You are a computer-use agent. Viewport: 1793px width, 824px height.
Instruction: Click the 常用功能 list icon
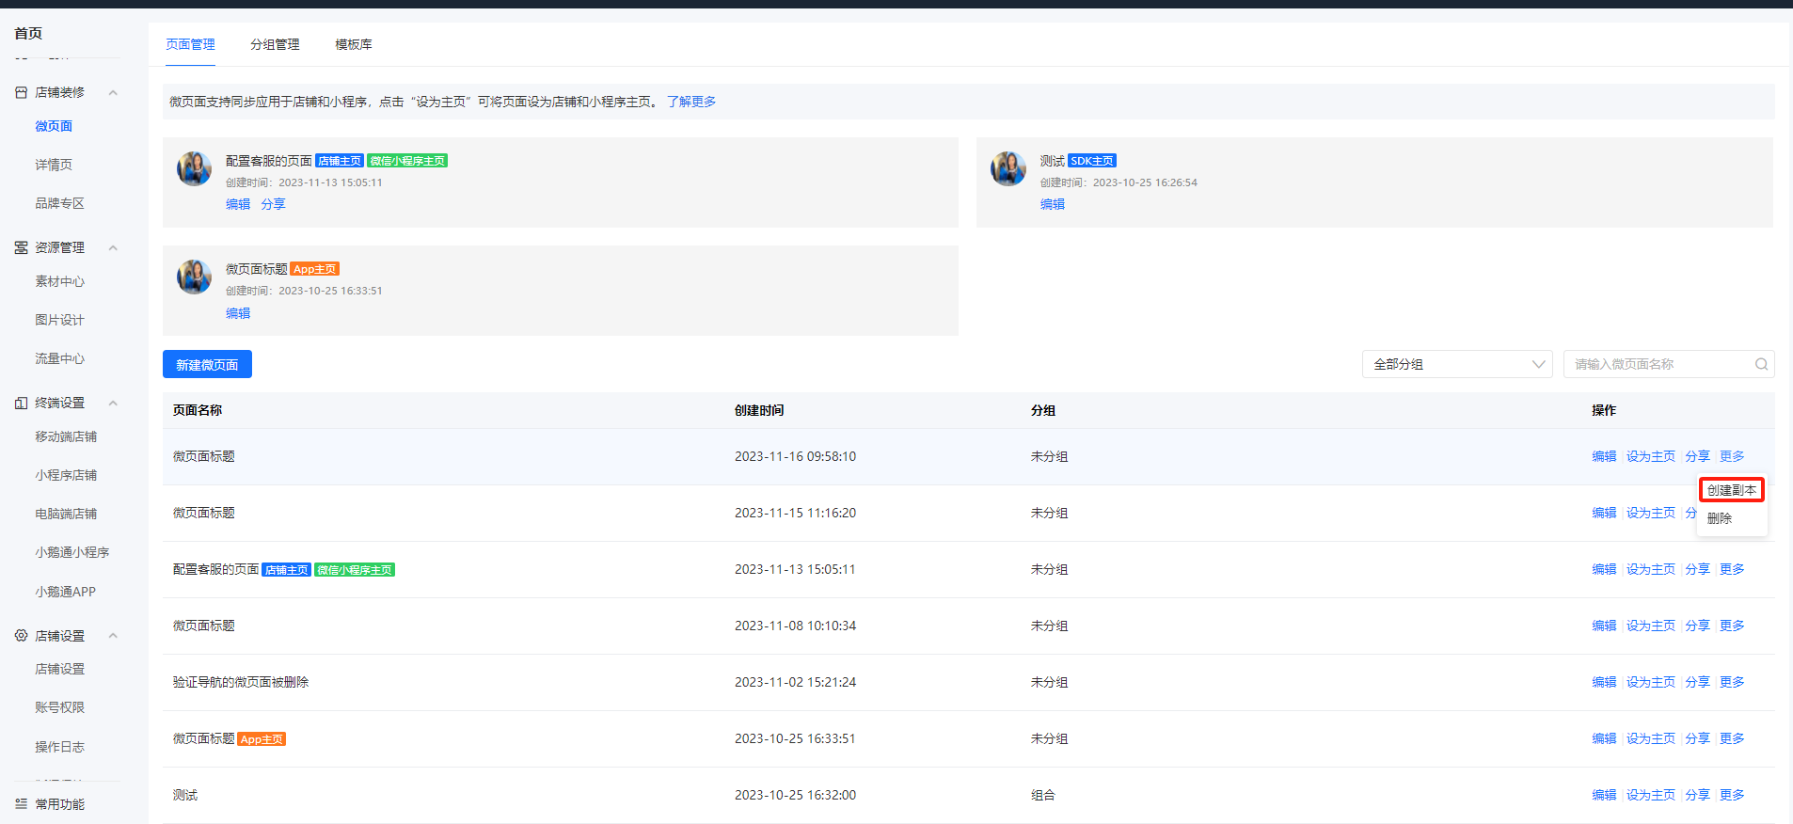click(21, 804)
